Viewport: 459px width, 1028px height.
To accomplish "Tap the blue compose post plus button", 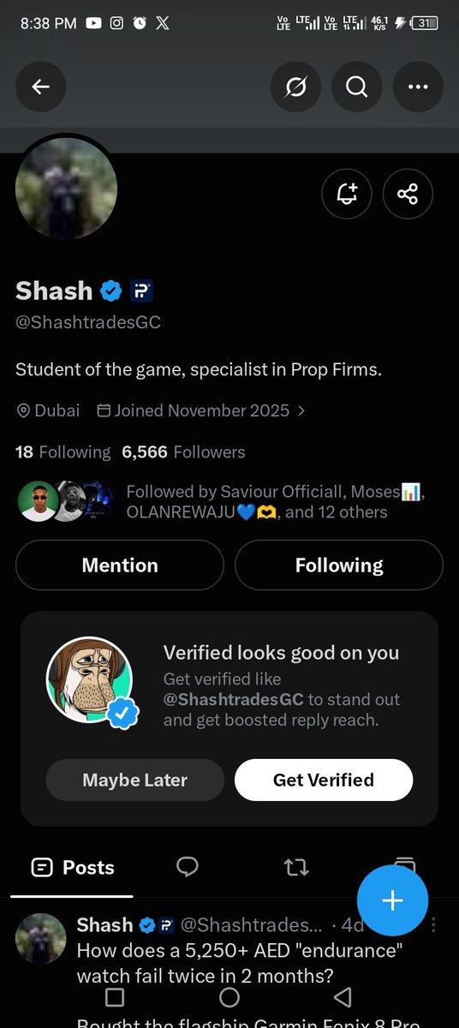I will coord(392,899).
